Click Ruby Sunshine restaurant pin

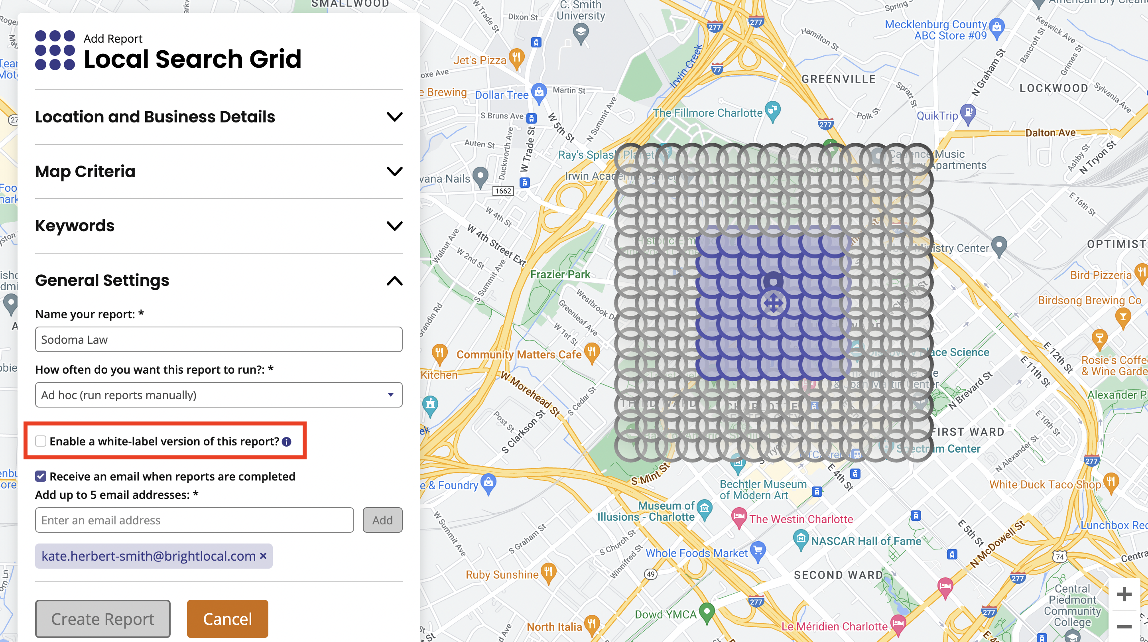point(548,573)
